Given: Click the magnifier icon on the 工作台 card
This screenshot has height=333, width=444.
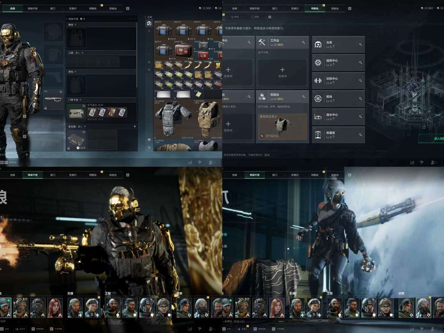Looking at the screenshot, I should (x=303, y=42).
